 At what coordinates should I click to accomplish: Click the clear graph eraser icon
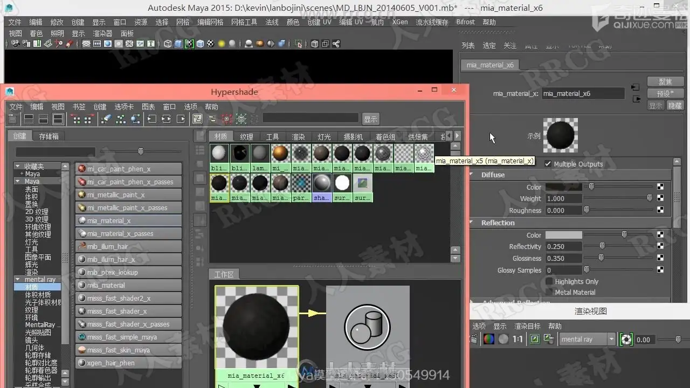tap(106, 119)
